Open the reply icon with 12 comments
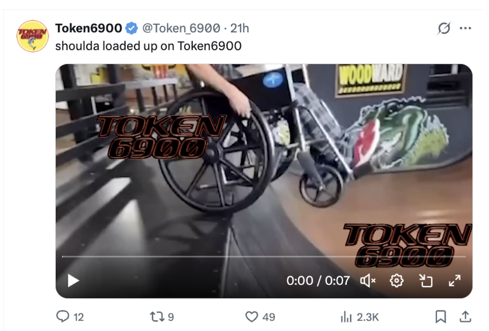 pos(63,317)
